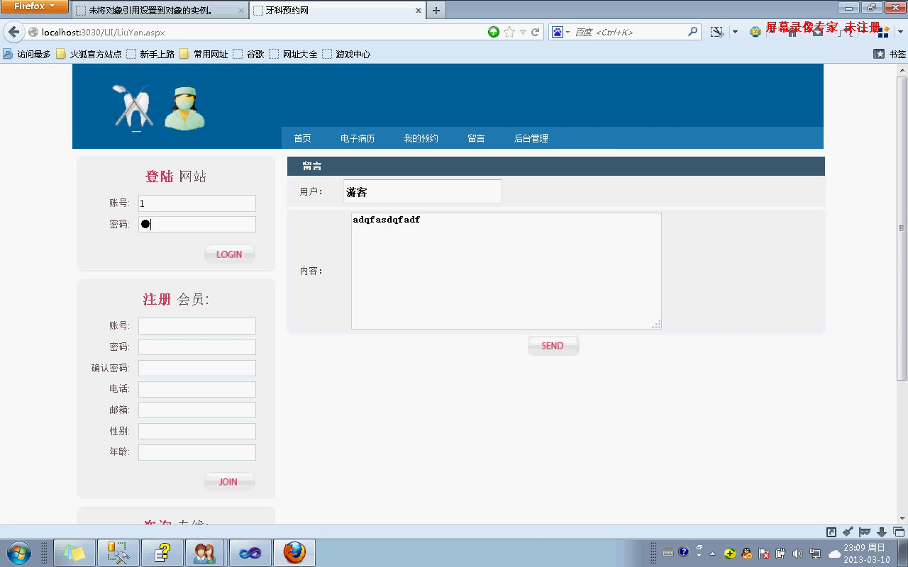Open the volume speaker tray icon

tap(797, 554)
